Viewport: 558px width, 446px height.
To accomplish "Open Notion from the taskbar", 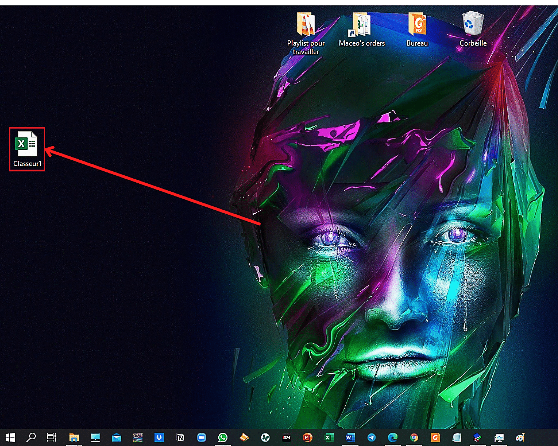I will tap(181, 438).
